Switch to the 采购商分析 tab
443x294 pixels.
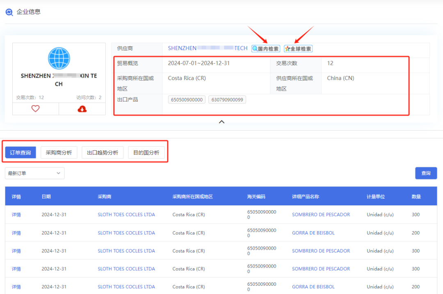[59, 152]
